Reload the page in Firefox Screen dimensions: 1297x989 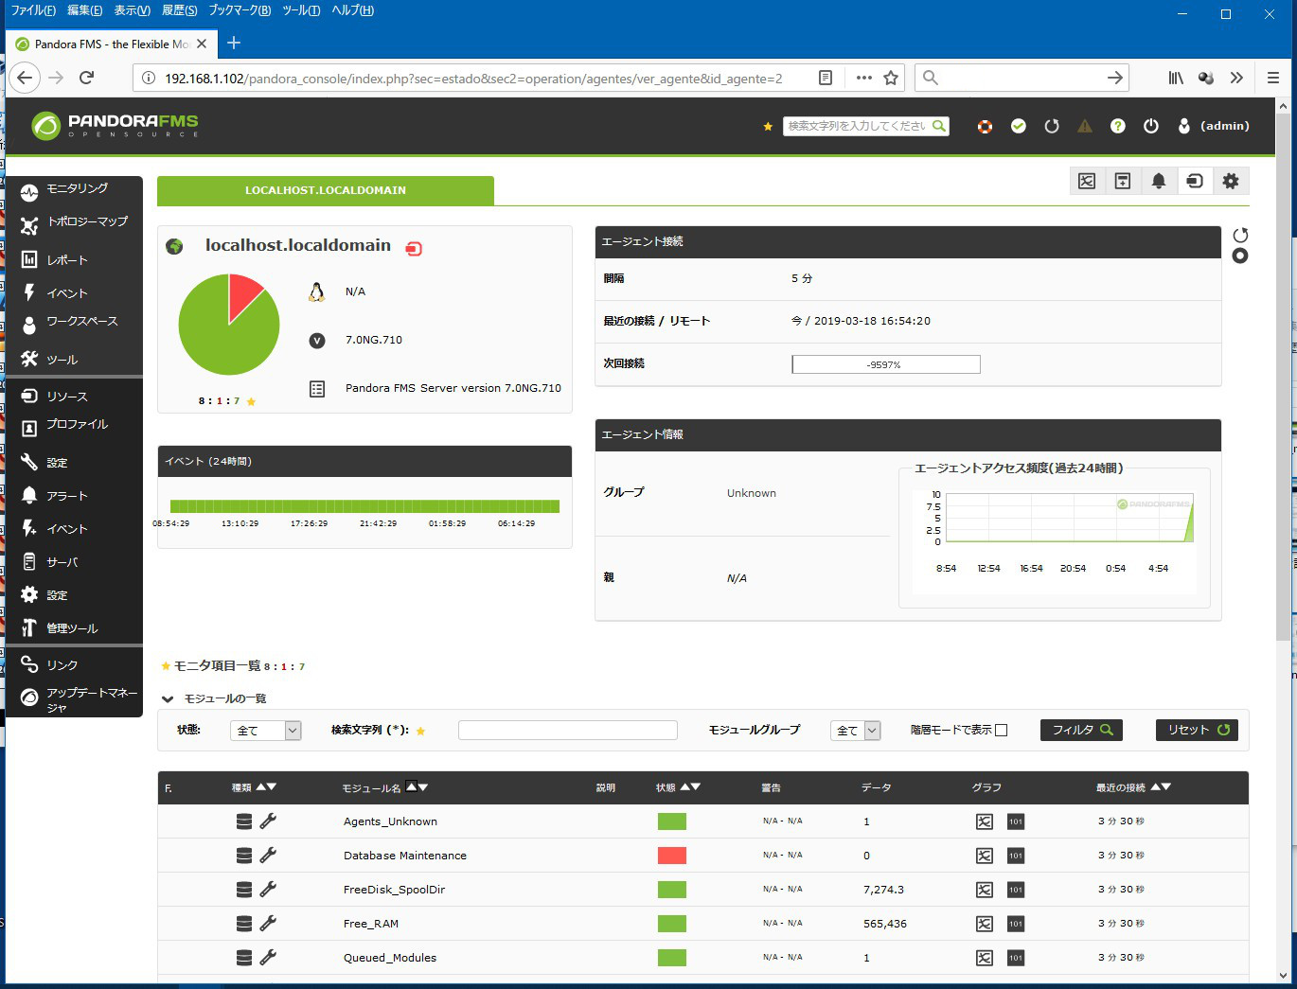click(87, 78)
